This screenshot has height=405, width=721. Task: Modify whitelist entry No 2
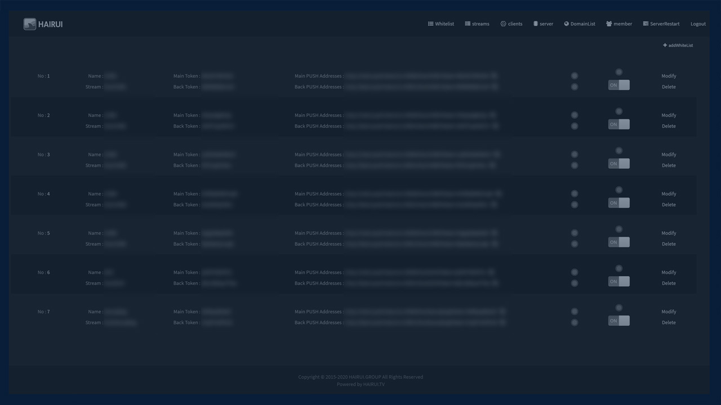coord(669,115)
